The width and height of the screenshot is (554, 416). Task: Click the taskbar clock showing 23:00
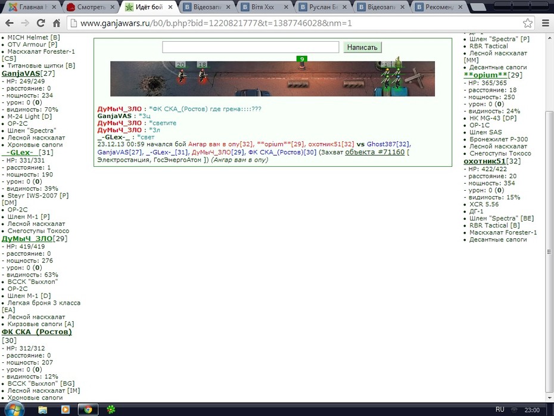[x=532, y=410]
